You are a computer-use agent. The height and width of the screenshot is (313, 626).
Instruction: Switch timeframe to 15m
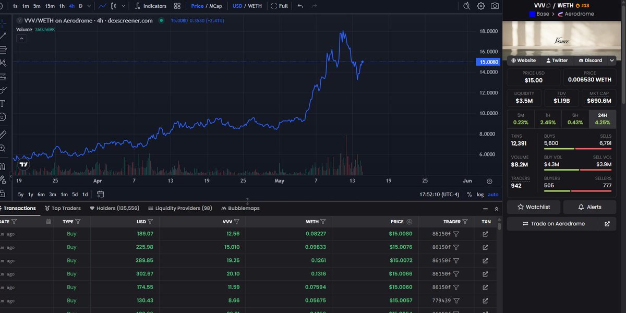50,6
